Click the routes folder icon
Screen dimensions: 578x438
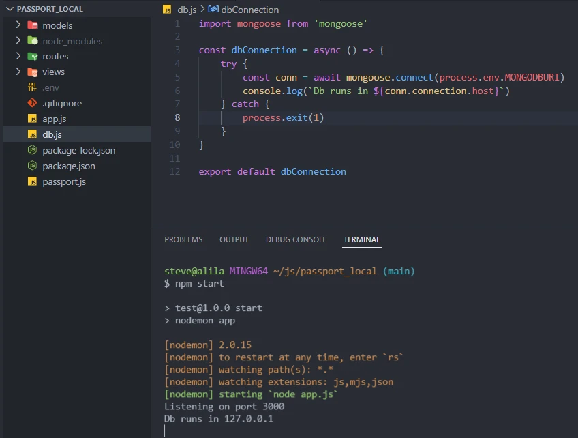32,56
